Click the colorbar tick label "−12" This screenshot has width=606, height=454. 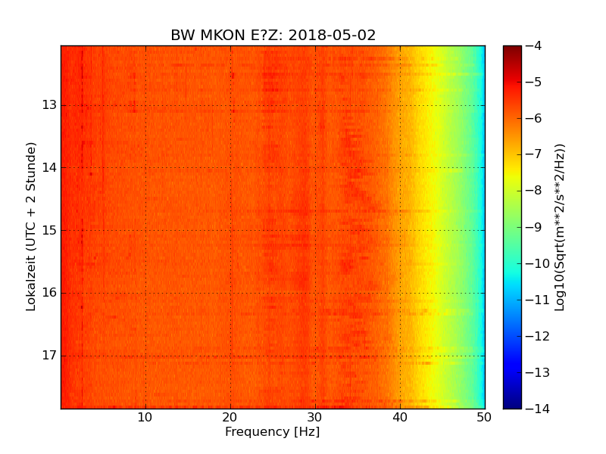click(x=538, y=336)
